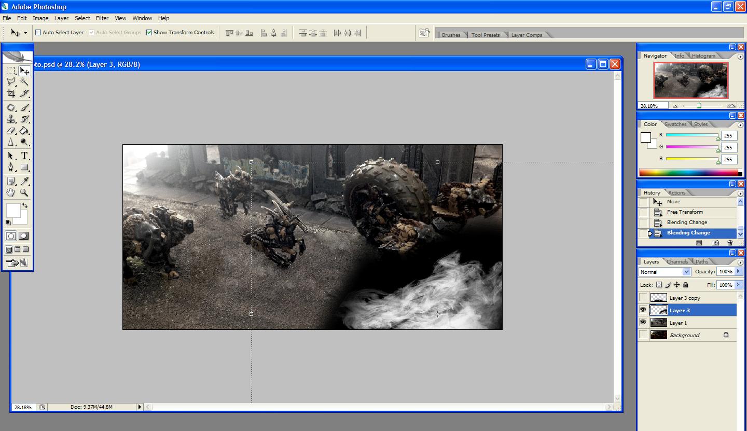Delete current history state with trash icon
747x431 pixels.
click(730, 243)
